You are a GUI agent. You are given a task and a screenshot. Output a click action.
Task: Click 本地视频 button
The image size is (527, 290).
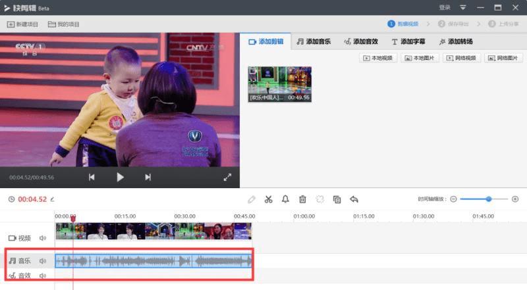click(378, 58)
